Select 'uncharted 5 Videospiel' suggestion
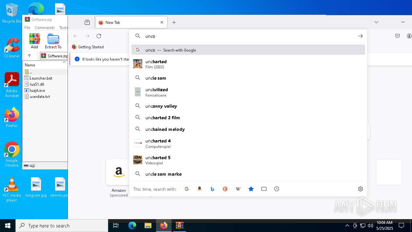 click(248, 160)
